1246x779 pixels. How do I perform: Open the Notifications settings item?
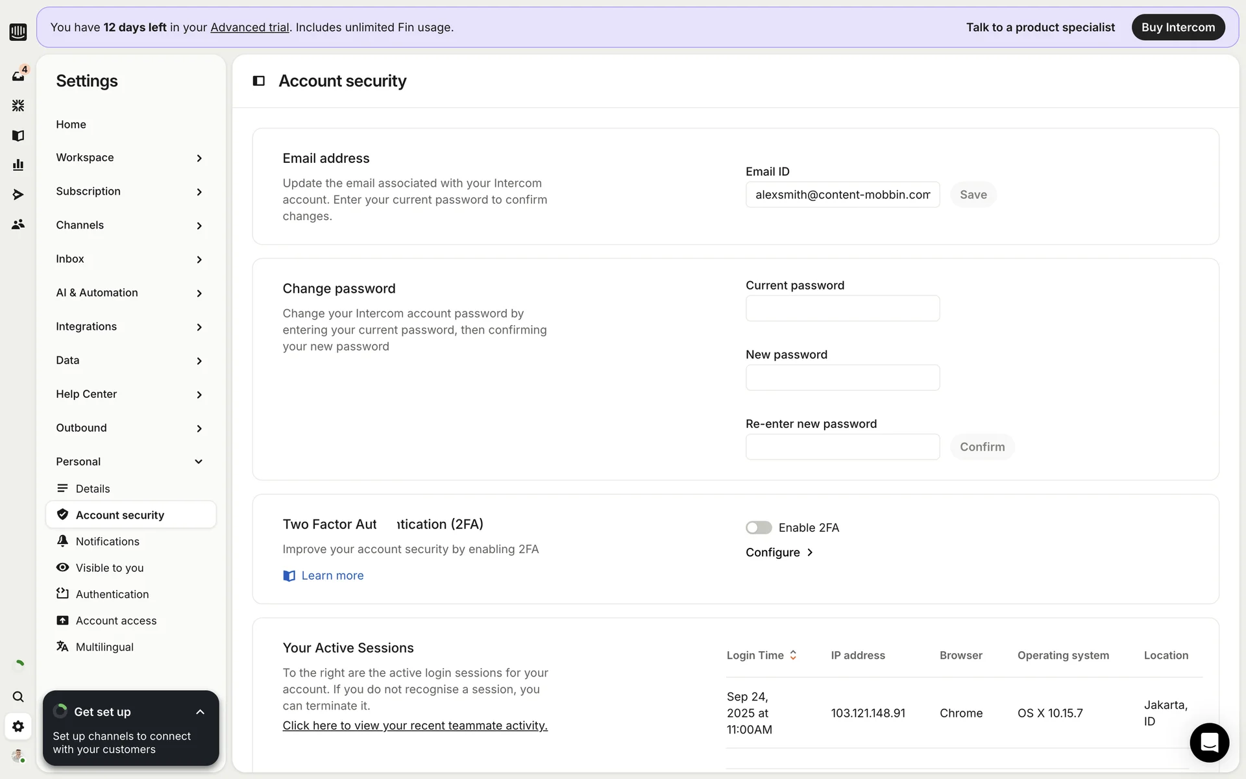point(107,541)
